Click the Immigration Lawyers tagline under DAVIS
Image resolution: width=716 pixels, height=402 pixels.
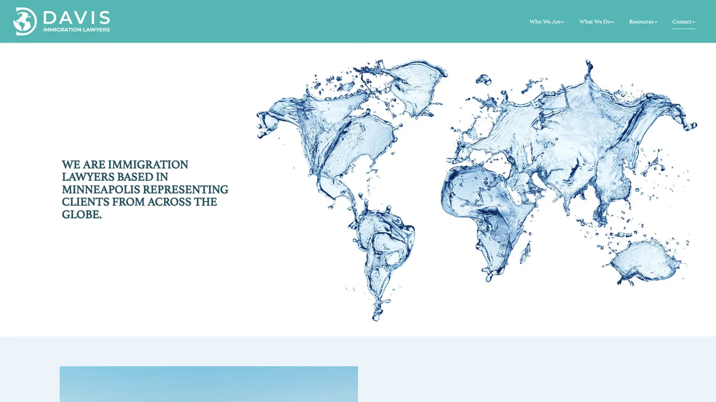pos(77,30)
